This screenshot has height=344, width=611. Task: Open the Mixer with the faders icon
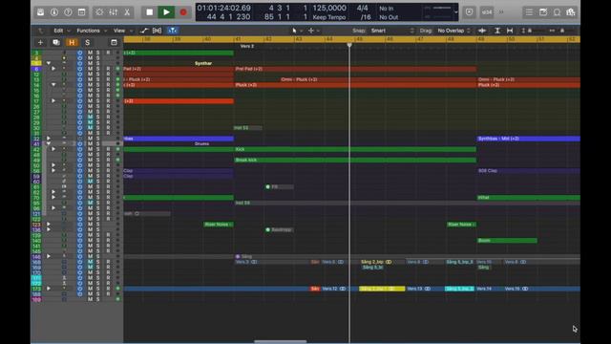[x=114, y=12]
